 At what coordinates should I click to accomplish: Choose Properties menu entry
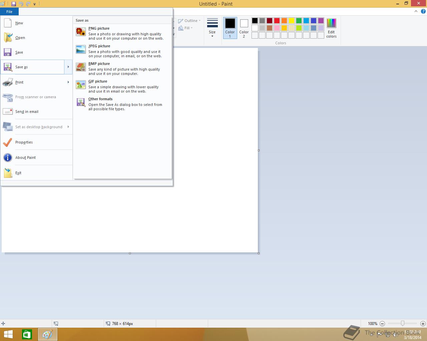coord(36,142)
